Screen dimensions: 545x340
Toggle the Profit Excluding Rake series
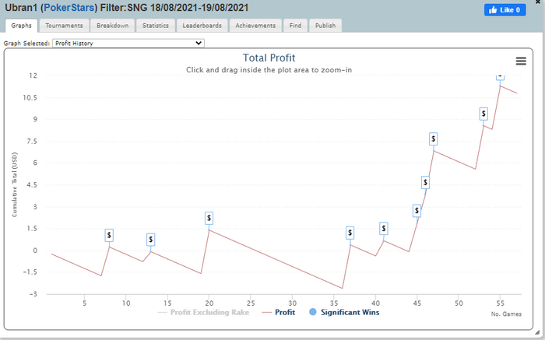tap(207, 312)
